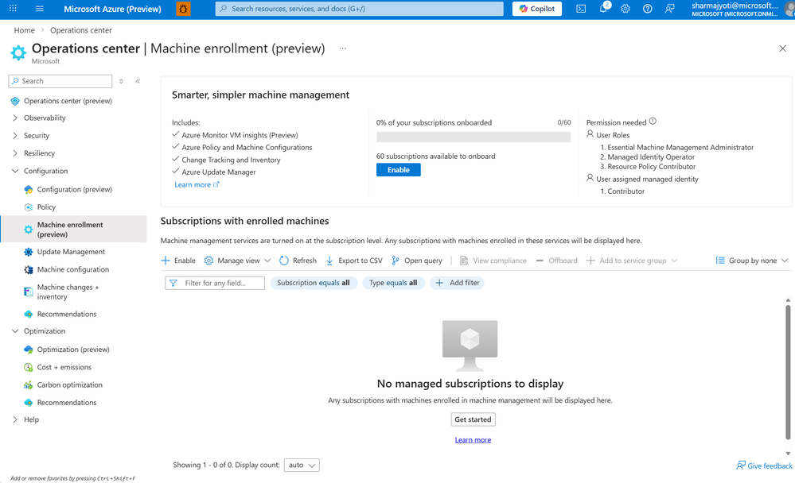This screenshot has width=795, height=483.
Task: Open the Cloud Shell icon
Action: coord(581,9)
